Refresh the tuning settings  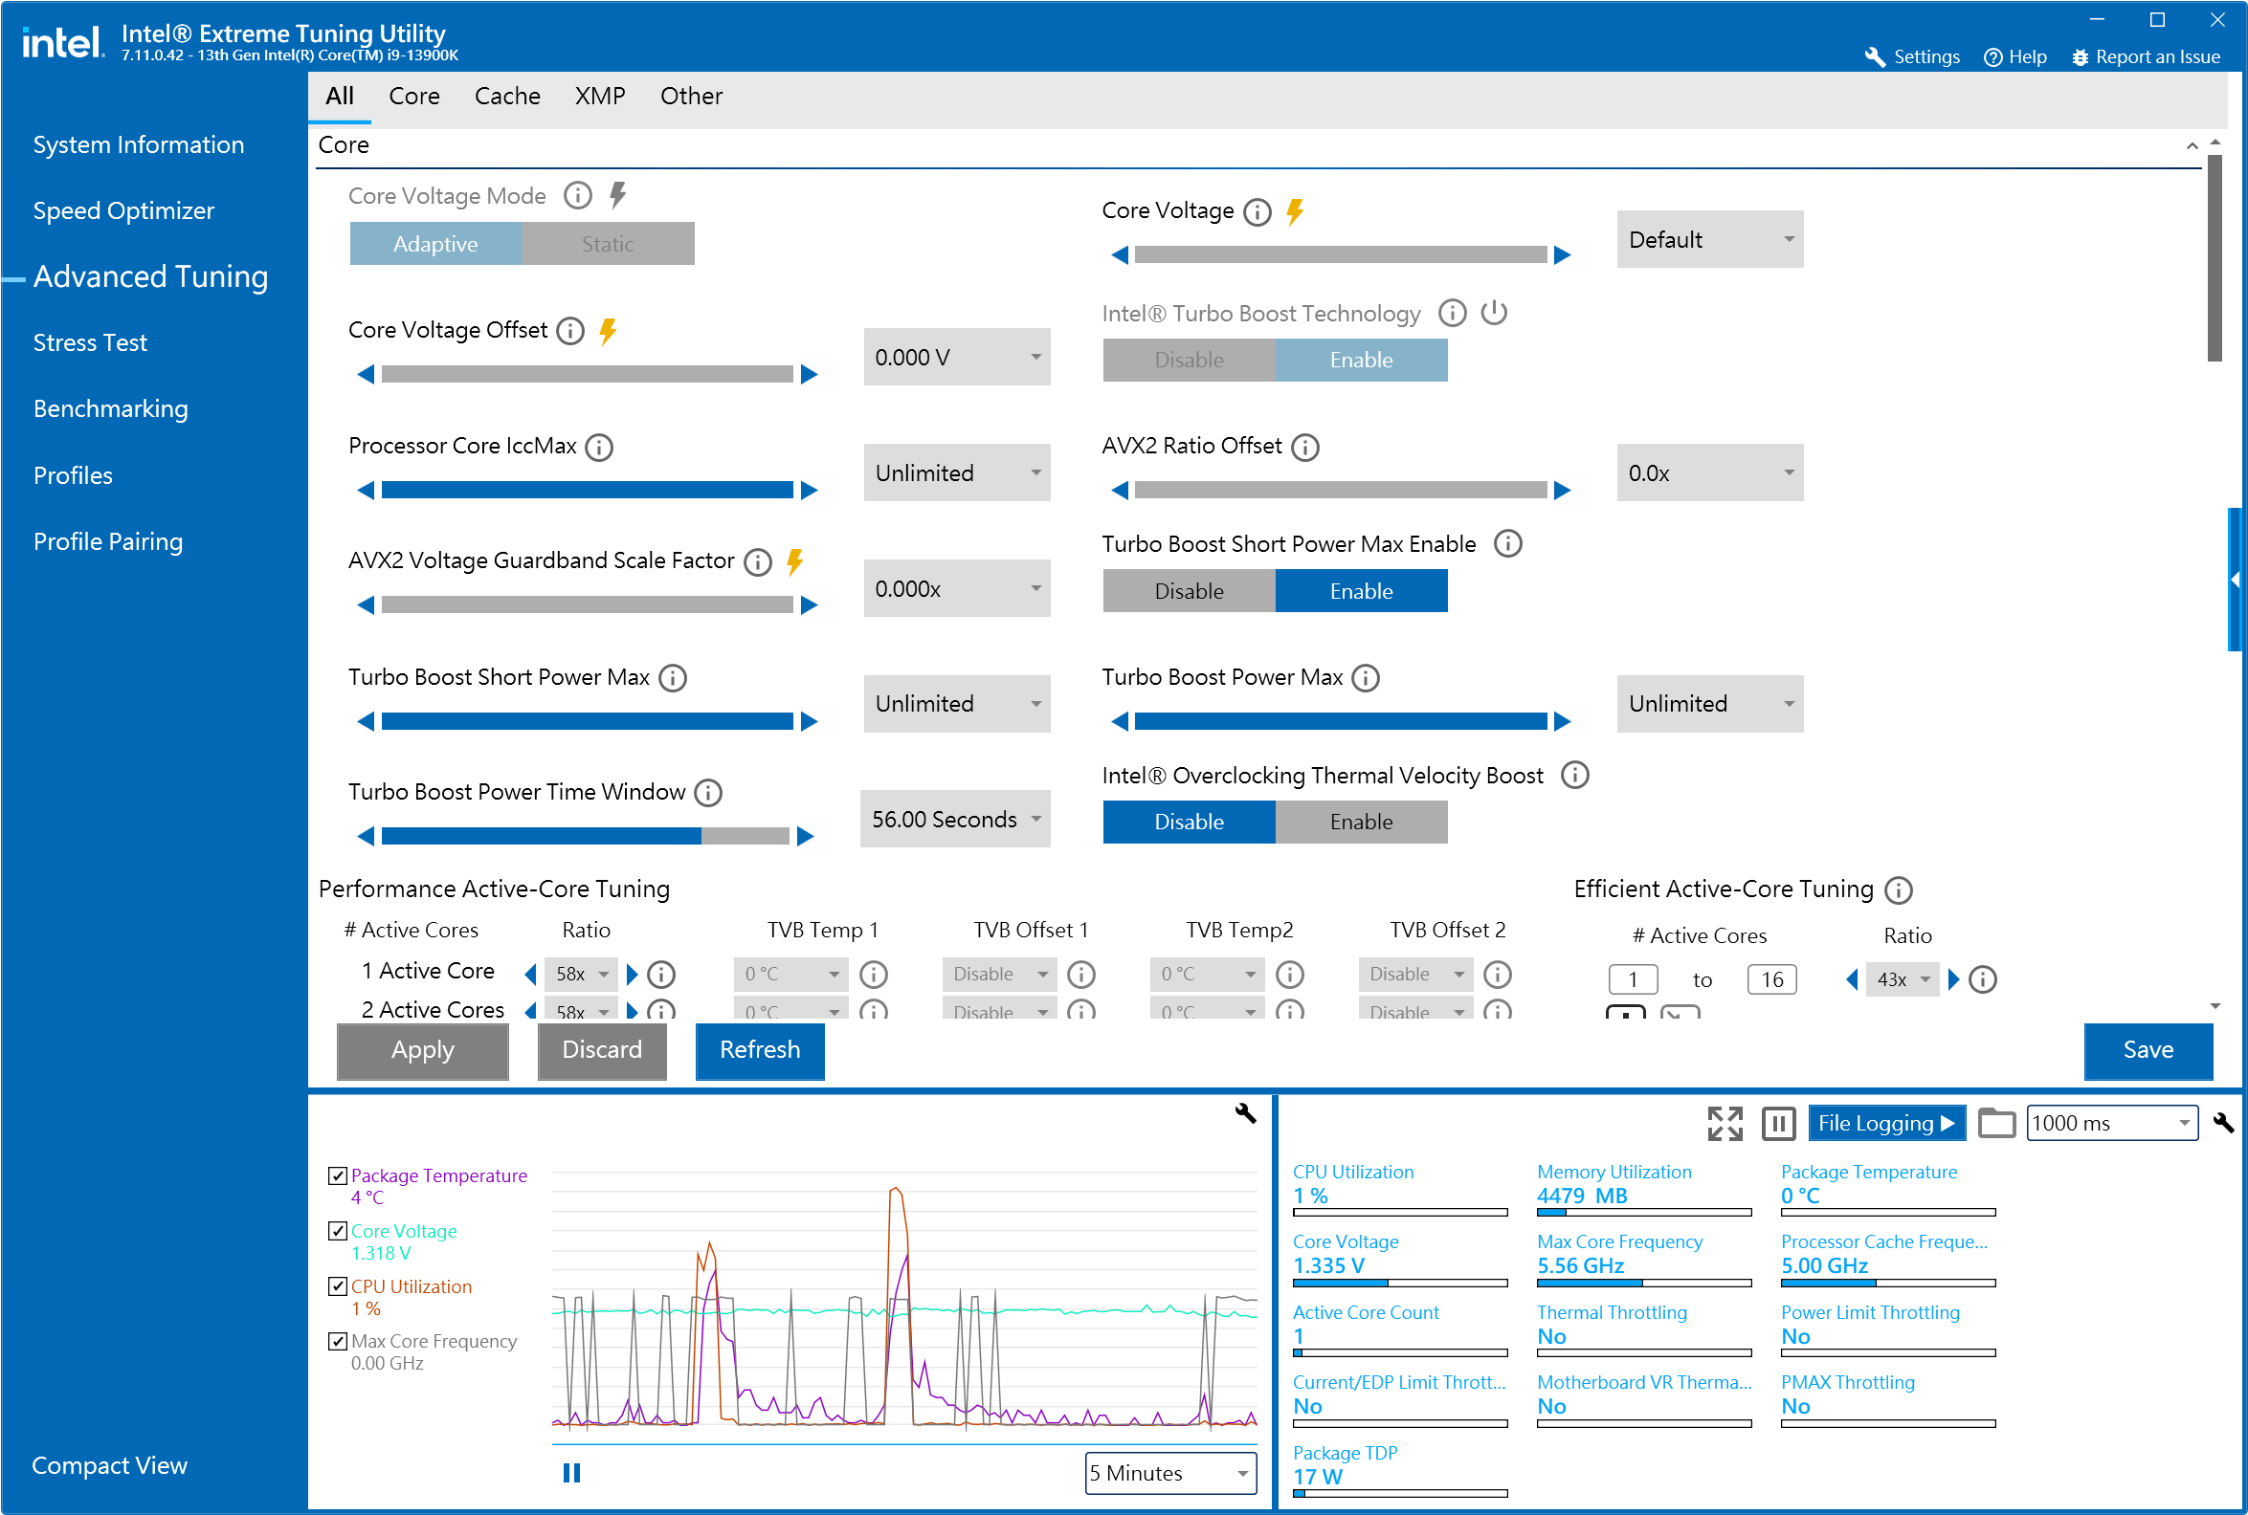760,1050
